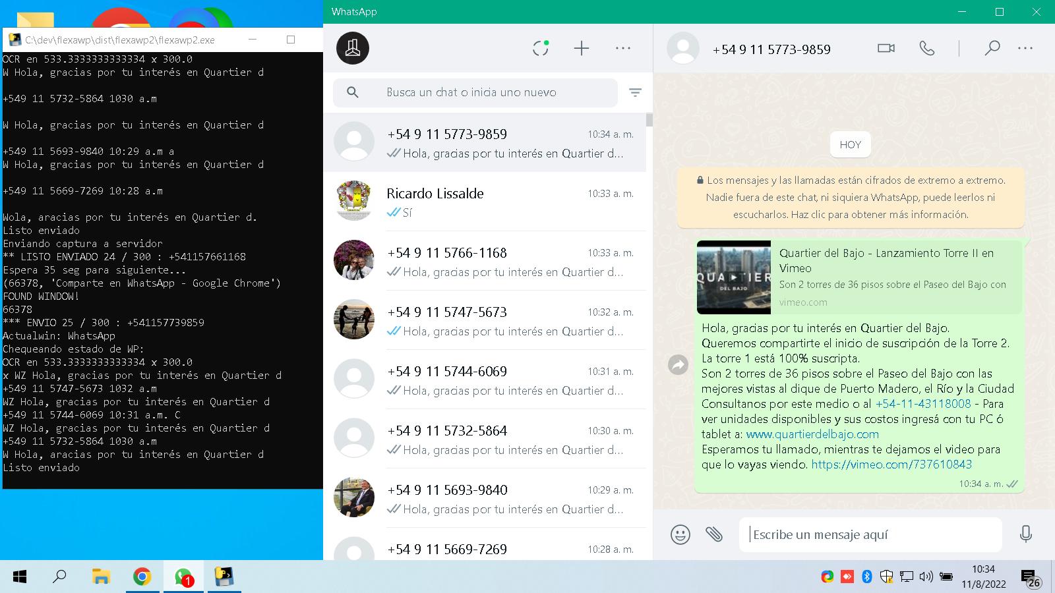
Task: Click the 10:34 a. m. timestamp on sent message
Action: point(981,484)
